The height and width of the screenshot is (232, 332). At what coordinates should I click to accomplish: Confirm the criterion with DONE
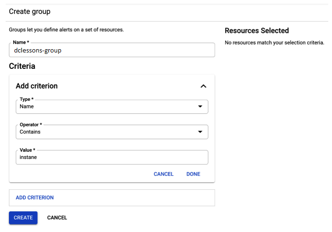click(193, 174)
